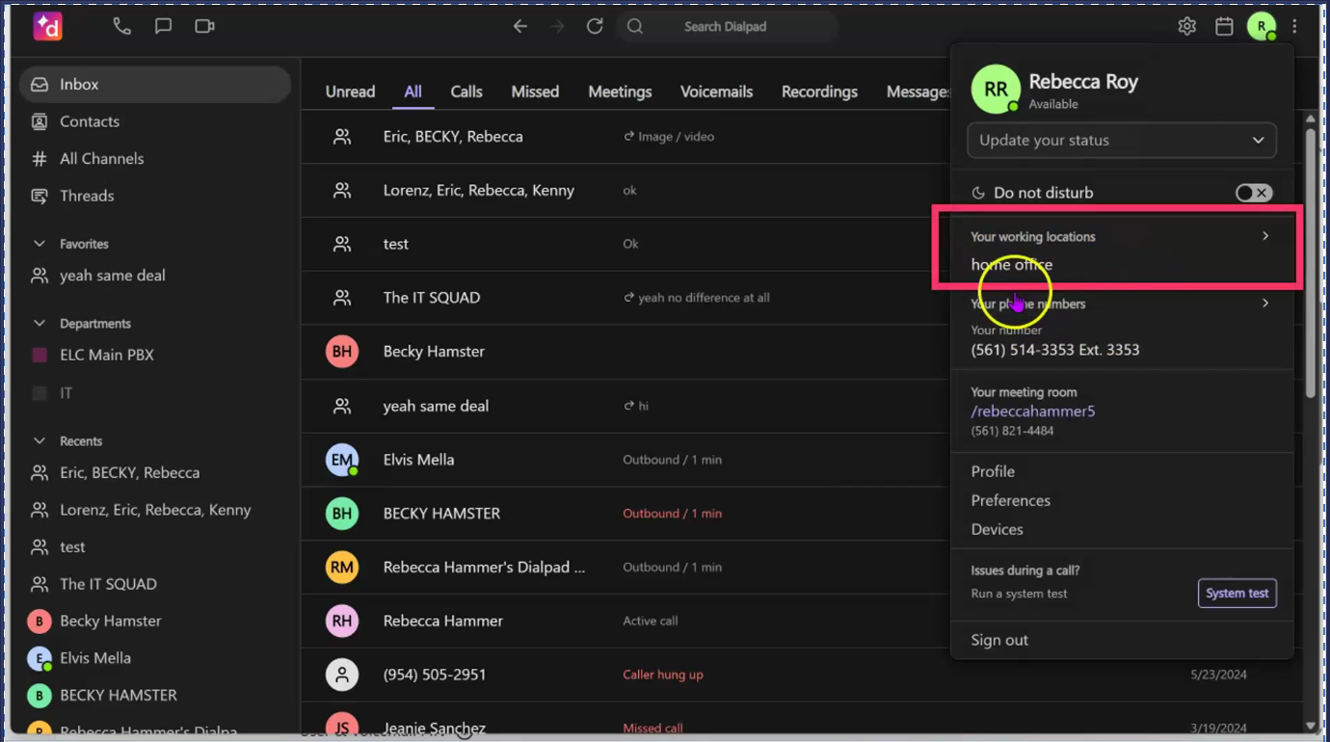Toggle the Do not disturb switch
This screenshot has width=1330, height=742.
(x=1254, y=193)
